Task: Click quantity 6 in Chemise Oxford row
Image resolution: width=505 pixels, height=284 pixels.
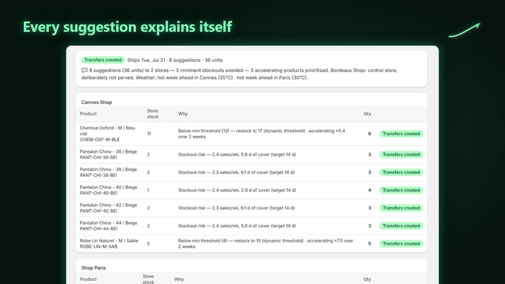Action: [369, 134]
